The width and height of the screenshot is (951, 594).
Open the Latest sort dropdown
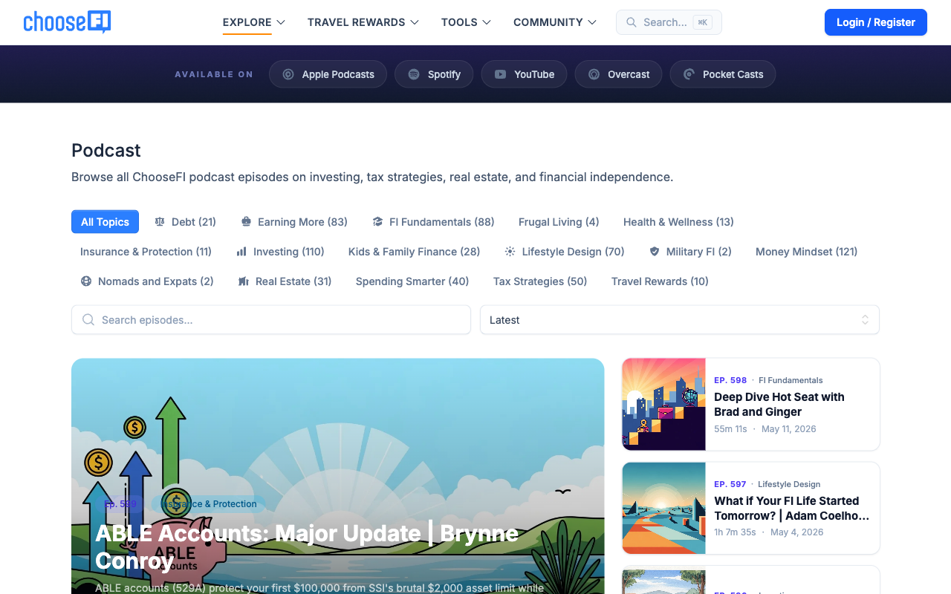tap(680, 320)
